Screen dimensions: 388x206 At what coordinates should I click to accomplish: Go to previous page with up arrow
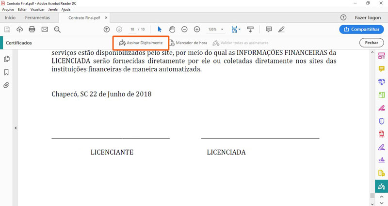(x=107, y=30)
